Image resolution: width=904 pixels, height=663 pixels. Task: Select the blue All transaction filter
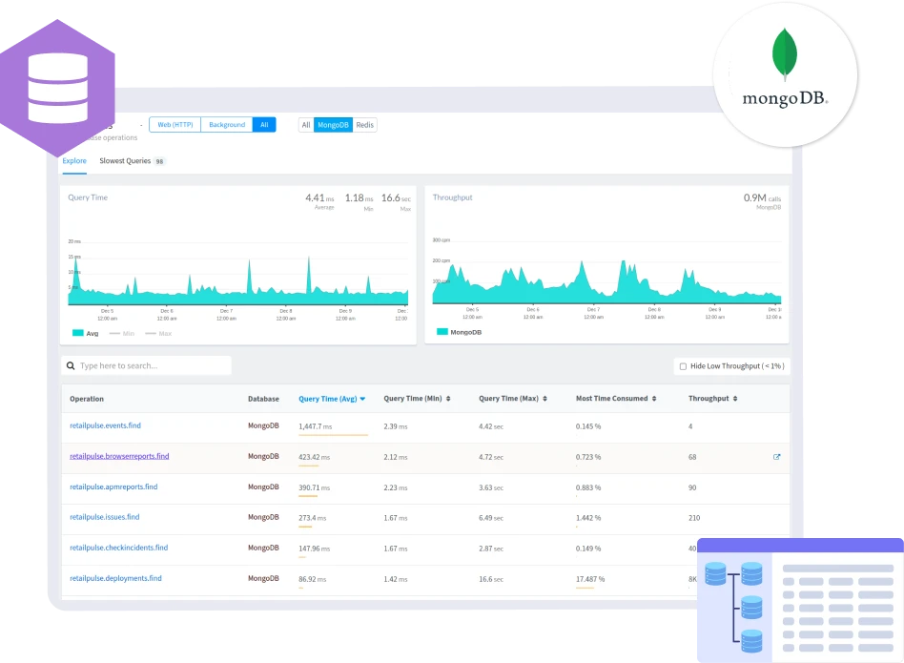tap(264, 125)
